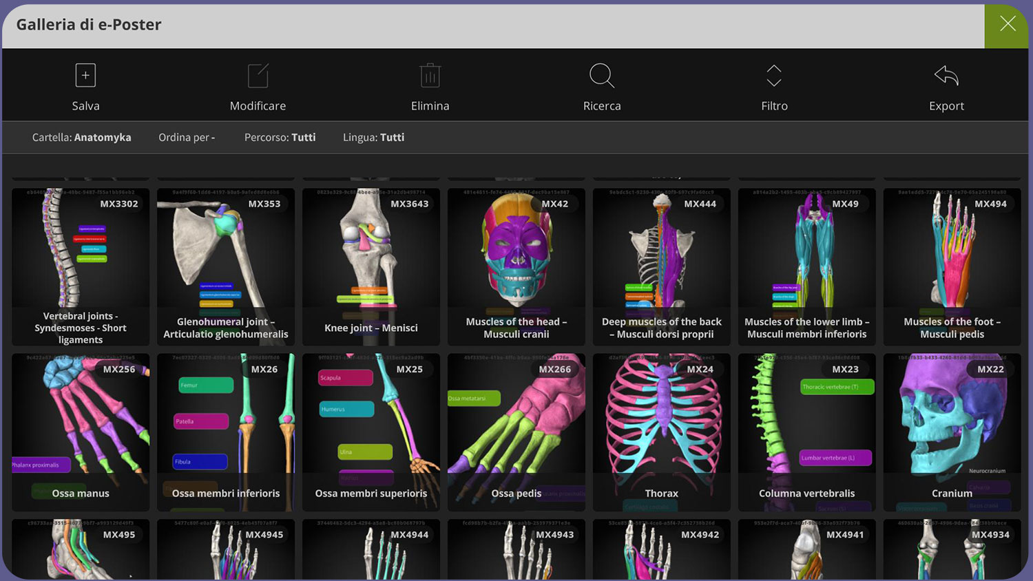Choose the MX4941 poster thumbnail

(x=807, y=549)
